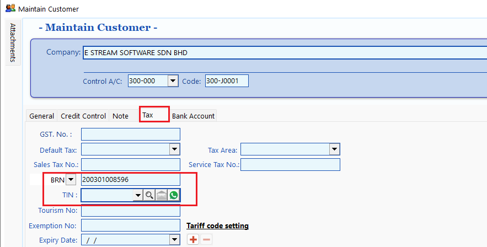Open the Credit Control tab
This screenshot has width=487, height=247.
click(x=83, y=116)
